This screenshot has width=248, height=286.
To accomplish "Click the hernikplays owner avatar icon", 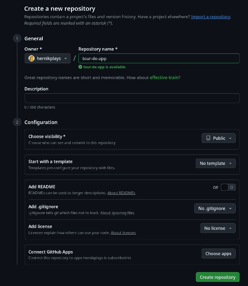I will (32, 58).
